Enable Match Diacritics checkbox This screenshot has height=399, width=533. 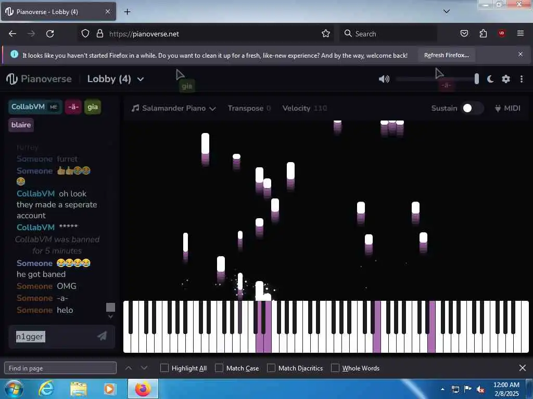(271, 368)
